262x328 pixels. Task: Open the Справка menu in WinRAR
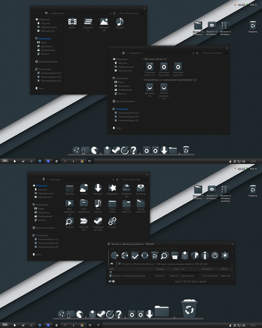coord(174,249)
